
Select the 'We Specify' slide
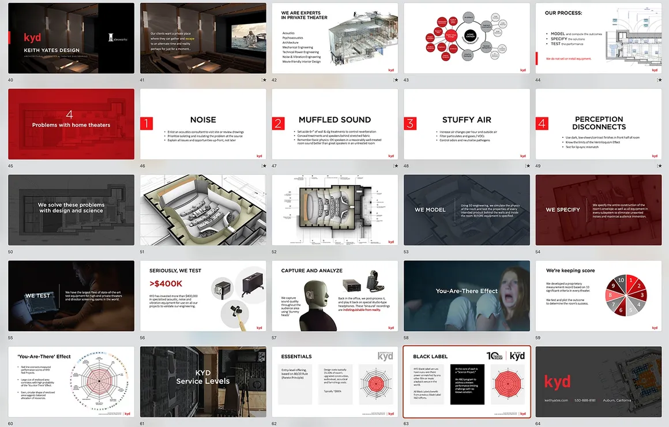[599, 210]
